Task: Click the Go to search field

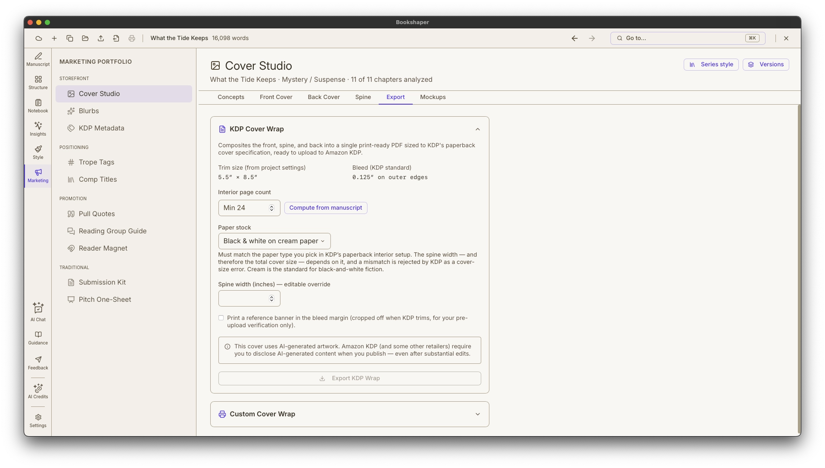Action: coord(688,38)
